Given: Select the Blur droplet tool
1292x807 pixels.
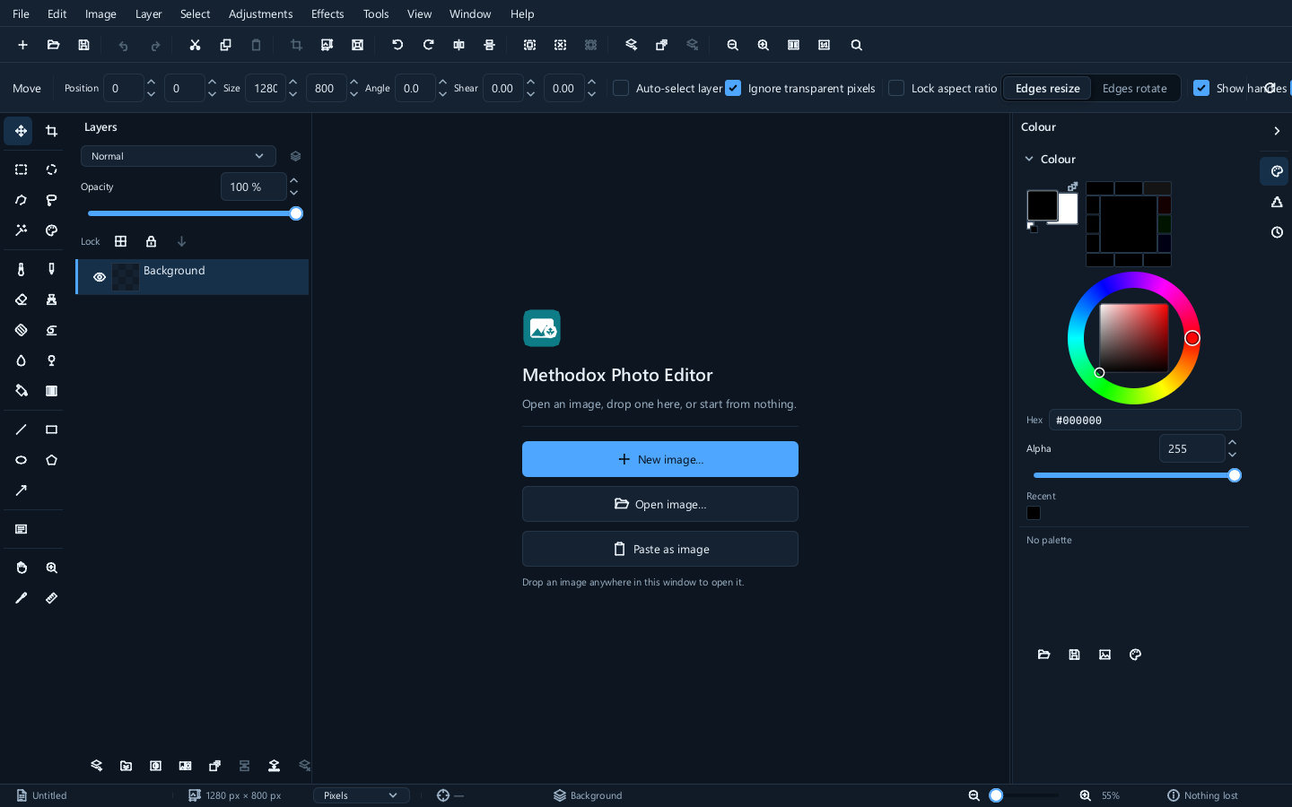Looking at the screenshot, I should pos(21,360).
